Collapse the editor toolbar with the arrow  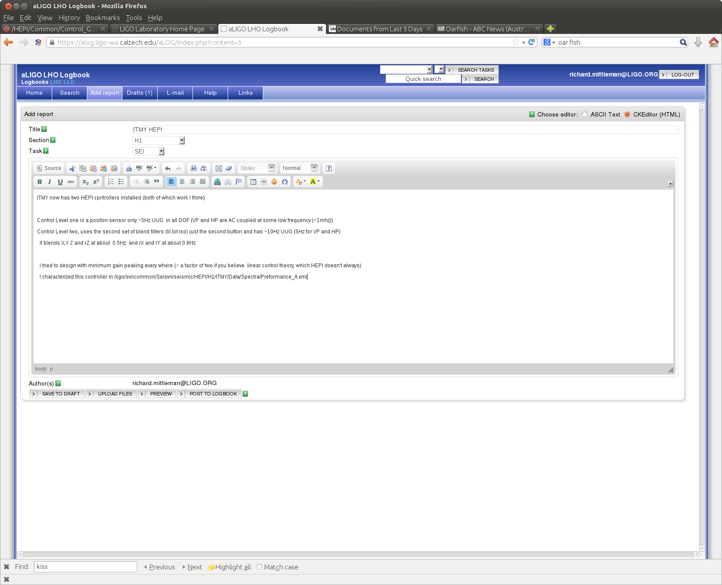pyautogui.click(x=670, y=183)
